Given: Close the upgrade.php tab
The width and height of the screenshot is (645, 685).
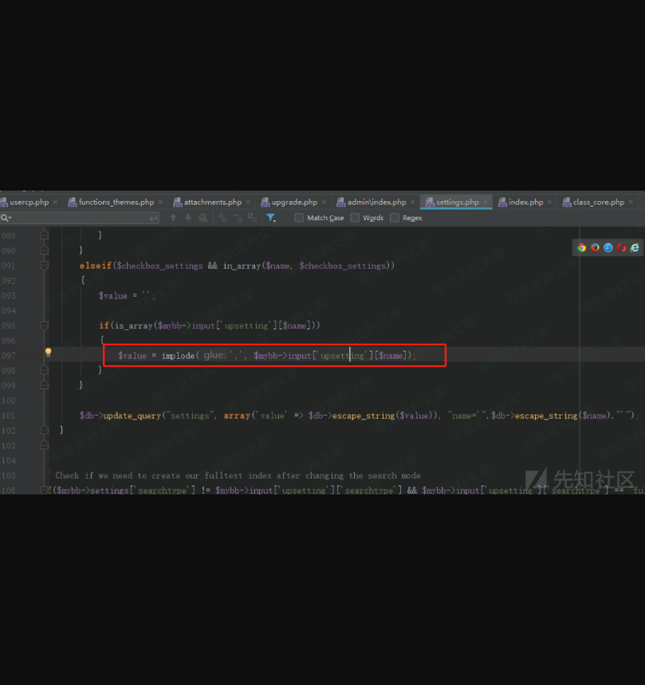Looking at the screenshot, I should click(x=324, y=203).
